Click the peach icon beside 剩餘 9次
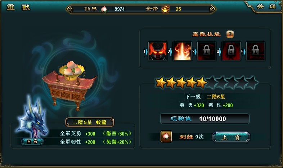 pyautogui.click(x=166, y=136)
